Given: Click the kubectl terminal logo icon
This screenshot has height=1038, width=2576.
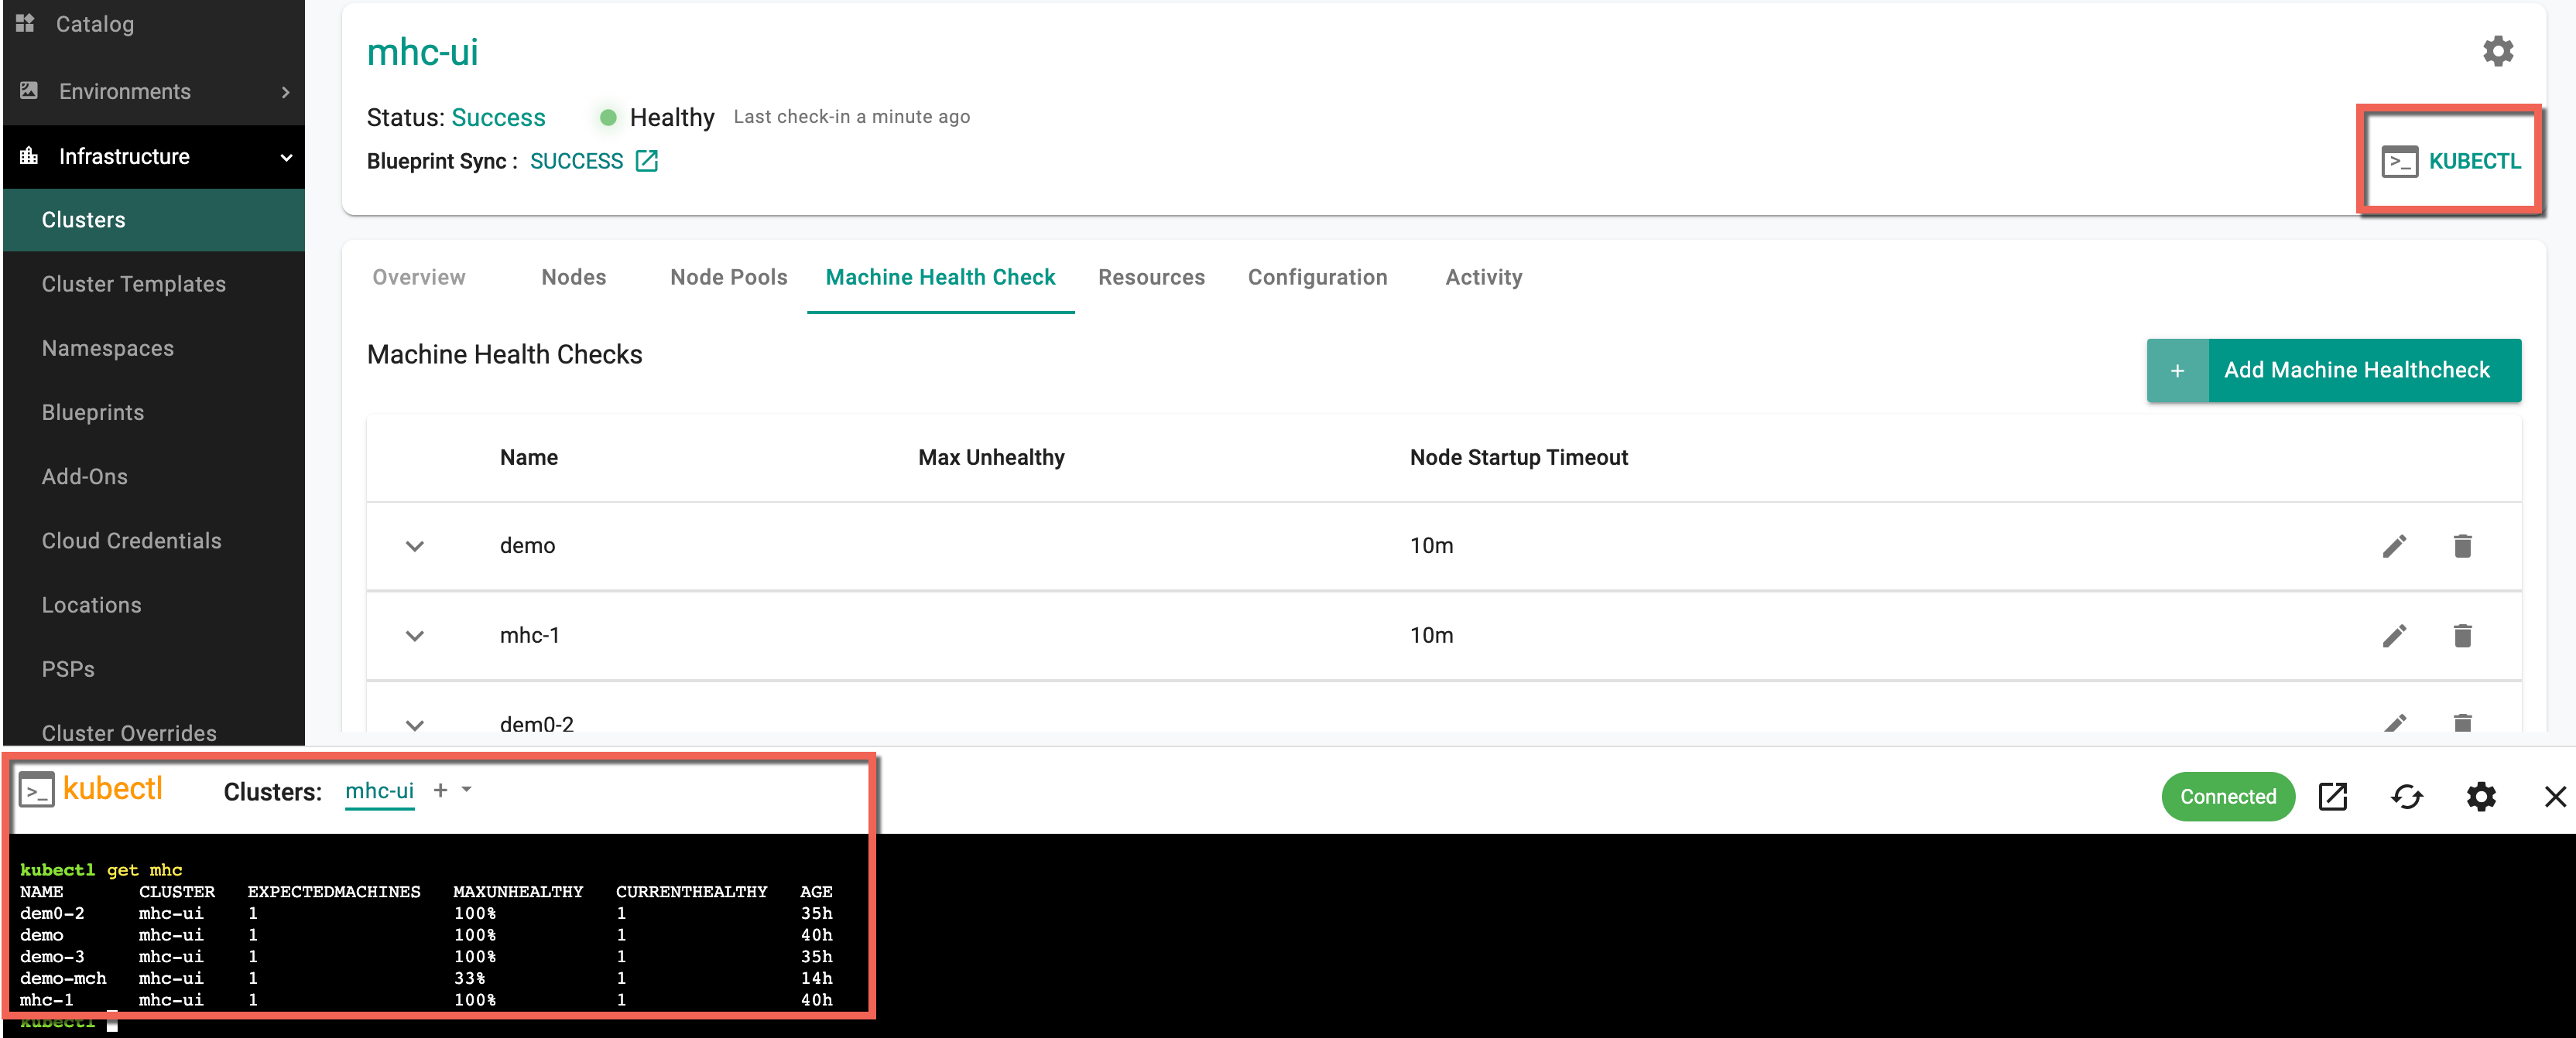Looking at the screenshot, I should 37,790.
